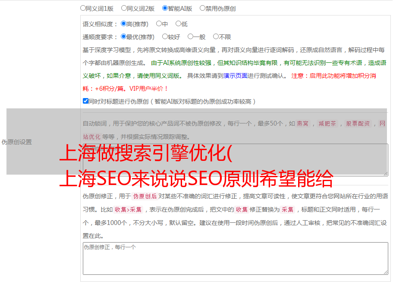Set 通顺度要求 to 较好
This screenshot has height=283, width=393.
(x=165, y=37)
